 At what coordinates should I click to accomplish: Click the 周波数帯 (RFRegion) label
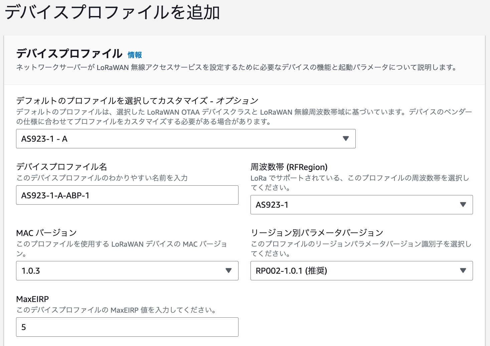(x=289, y=167)
